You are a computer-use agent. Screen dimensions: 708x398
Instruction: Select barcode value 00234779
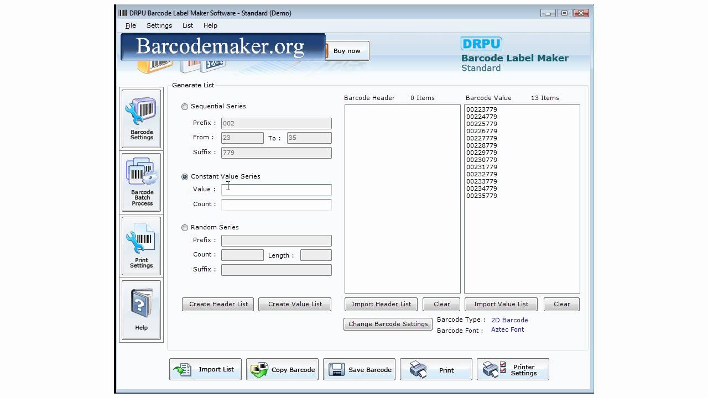pos(482,188)
